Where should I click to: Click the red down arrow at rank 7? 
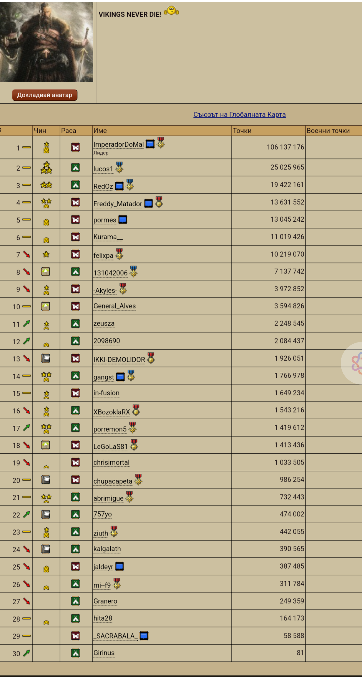[x=27, y=254]
